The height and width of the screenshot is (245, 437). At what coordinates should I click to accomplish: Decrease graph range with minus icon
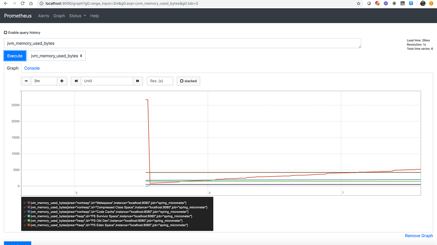[26, 81]
